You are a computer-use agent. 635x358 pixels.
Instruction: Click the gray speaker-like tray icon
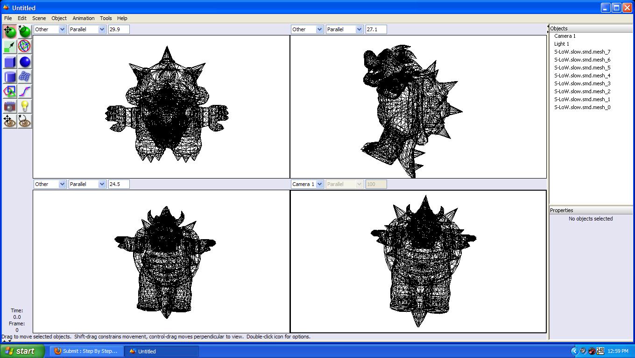click(583, 351)
